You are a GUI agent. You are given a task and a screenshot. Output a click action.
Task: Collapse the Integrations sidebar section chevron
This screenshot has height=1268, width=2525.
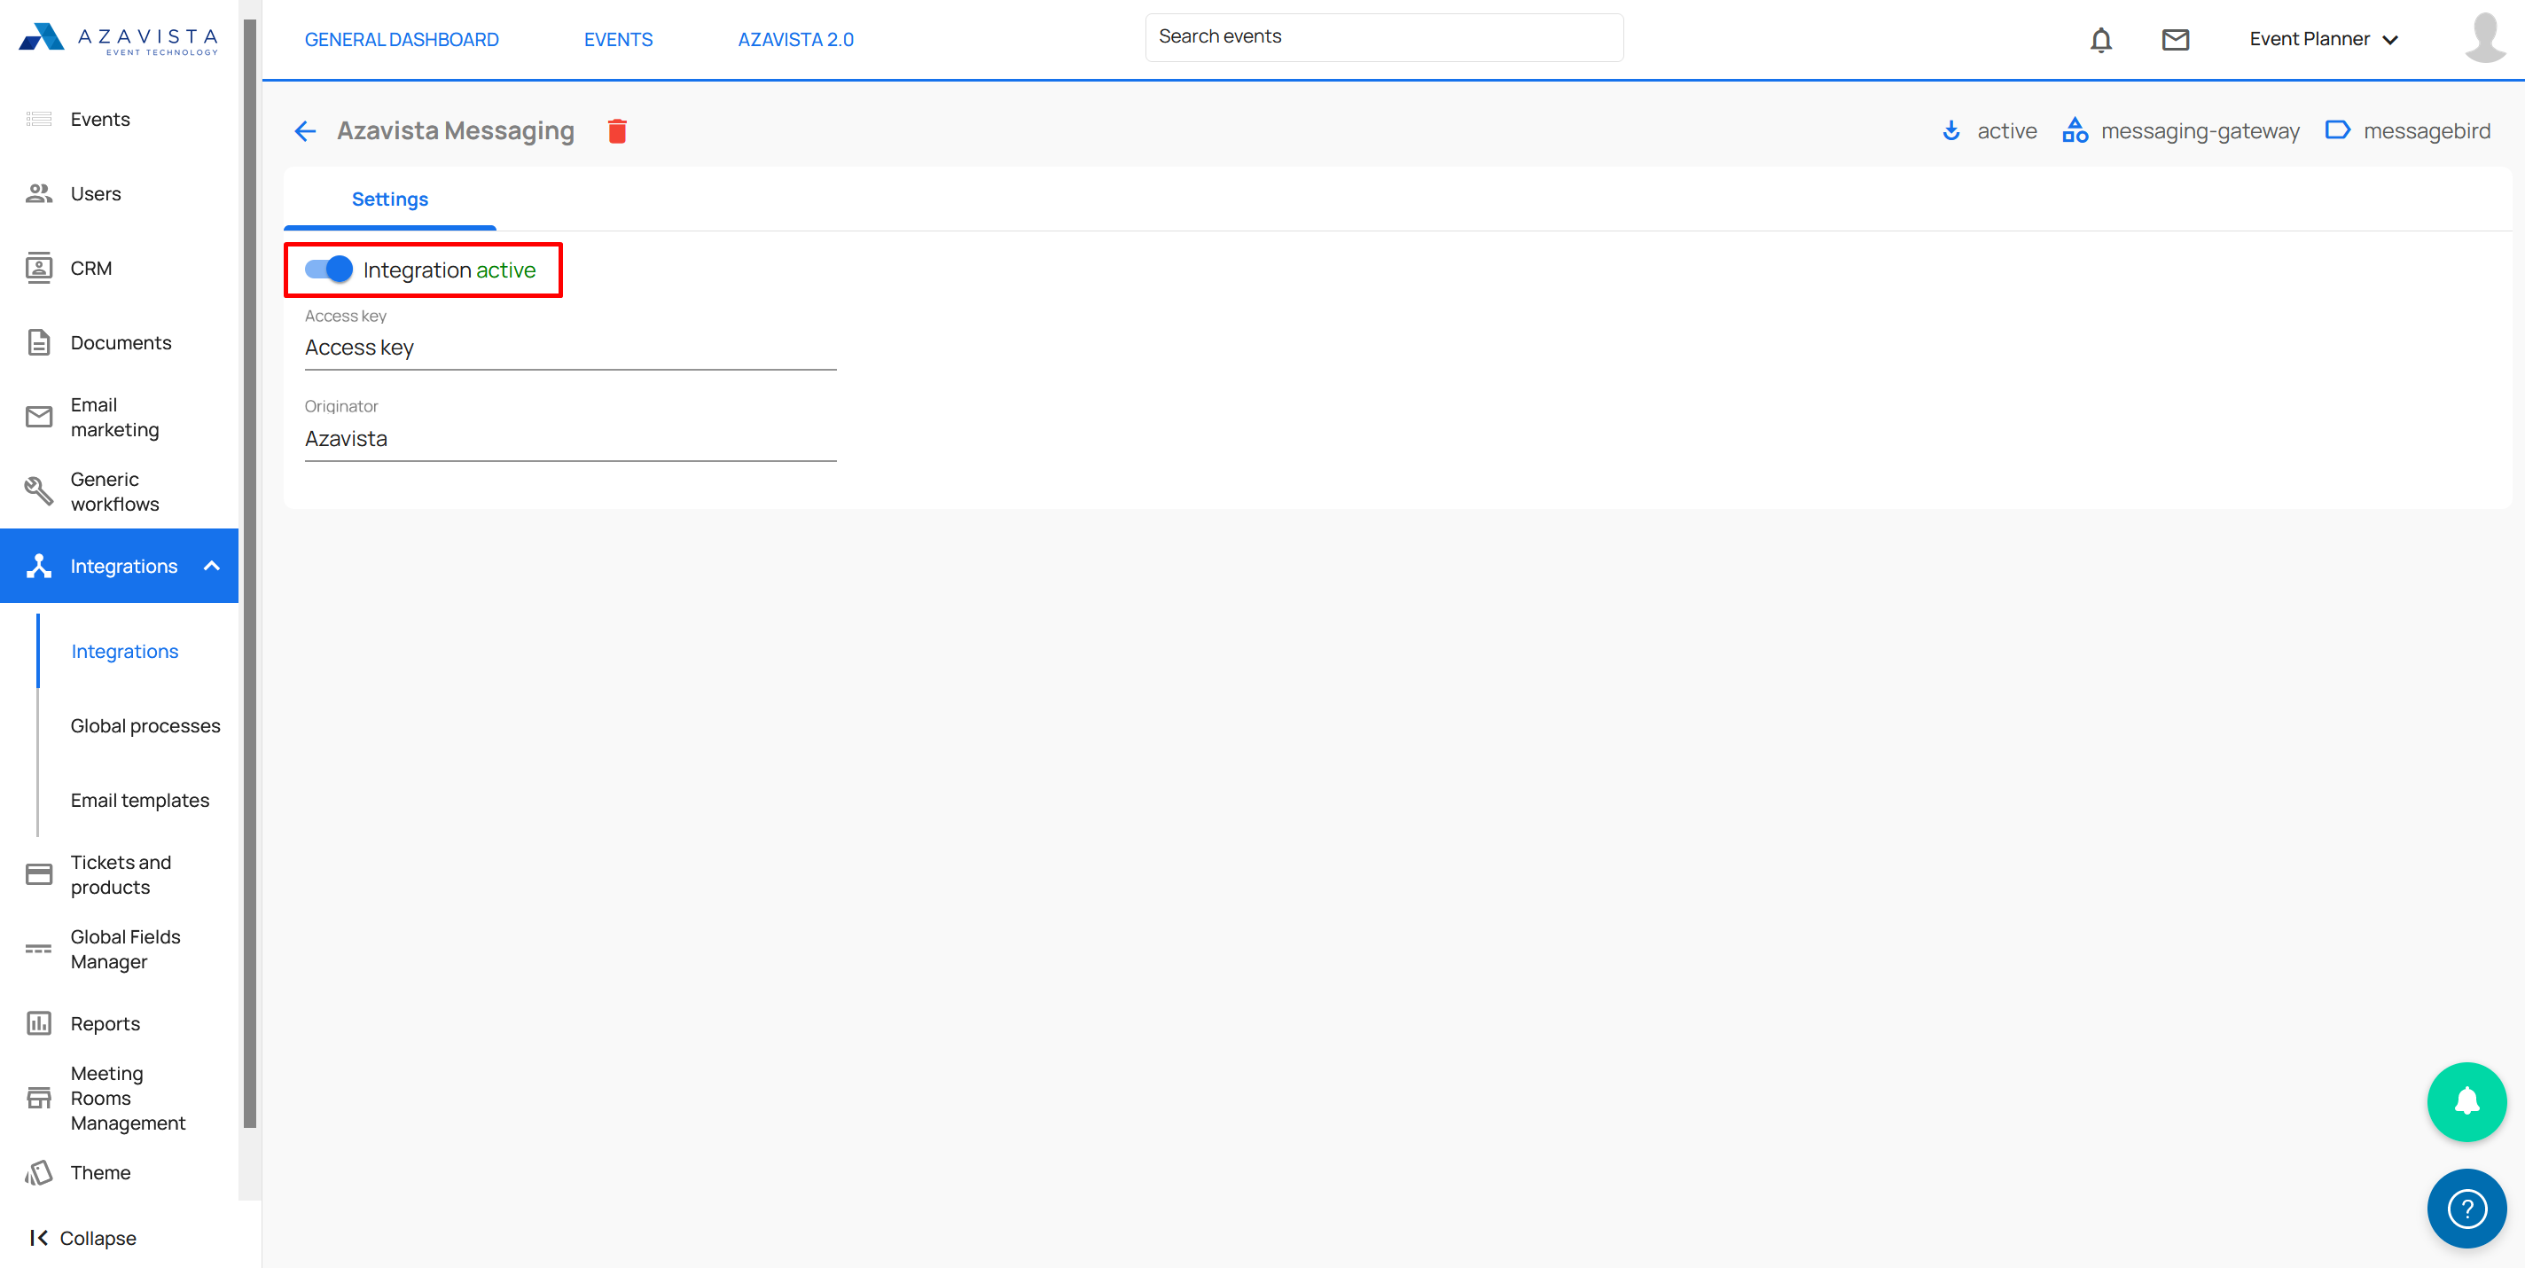212,566
